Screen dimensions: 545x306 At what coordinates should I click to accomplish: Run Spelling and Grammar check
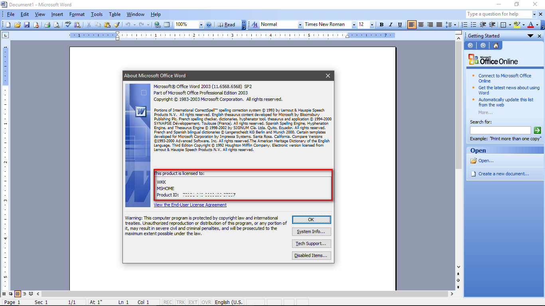tap(68, 25)
